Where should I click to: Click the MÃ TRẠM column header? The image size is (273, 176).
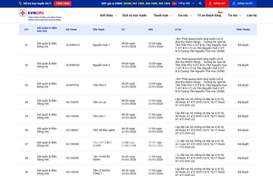[x=71, y=30]
